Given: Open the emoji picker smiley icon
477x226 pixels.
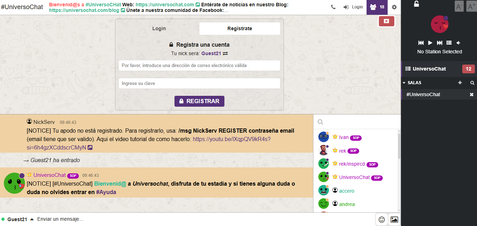Looking at the screenshot, I should click(x=382, y=219).
